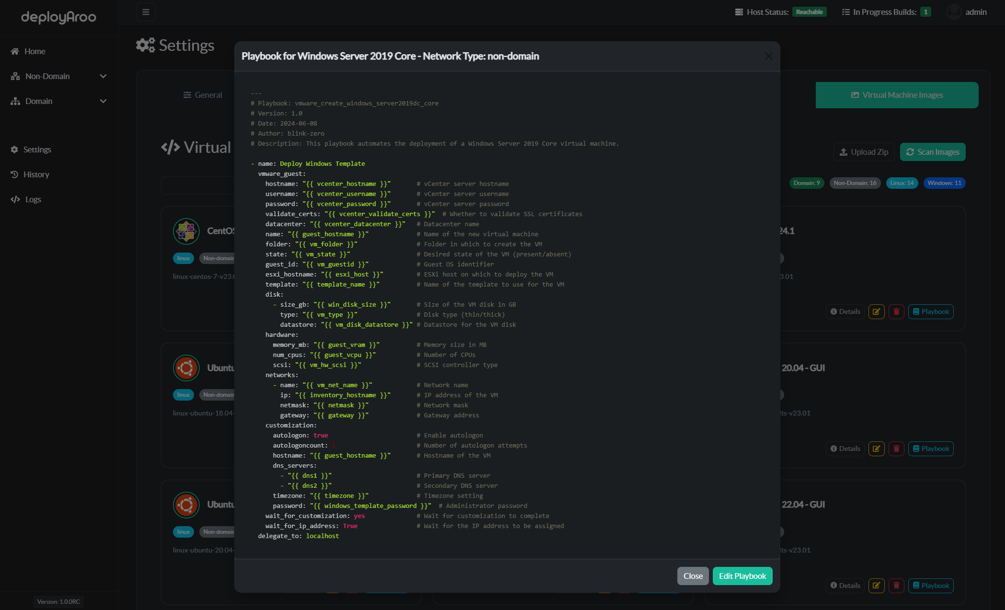Viewport: 1005px width, 610px height.
Task: Click the Version 1.0.0RC label
Action: coord(58,602)
